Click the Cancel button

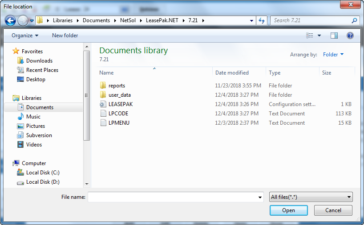click(333, 210)
